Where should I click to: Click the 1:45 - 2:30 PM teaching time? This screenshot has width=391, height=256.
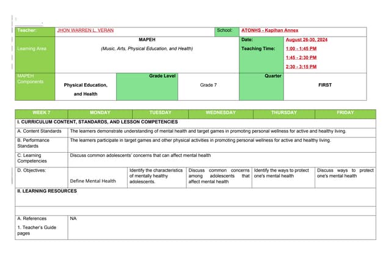[x=301, y=57]
